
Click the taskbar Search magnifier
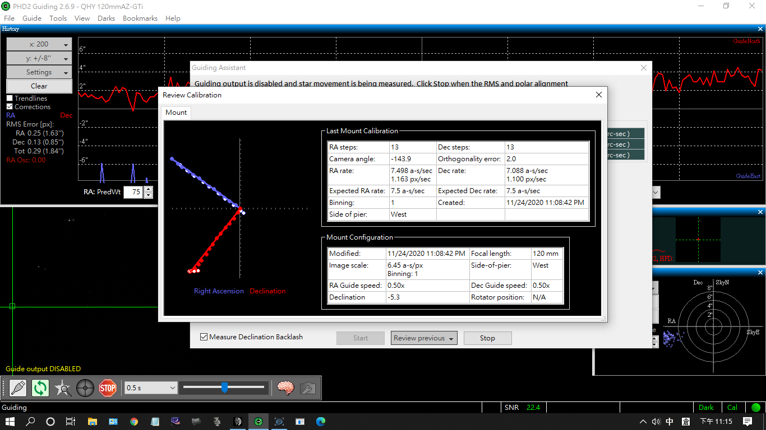30,422
